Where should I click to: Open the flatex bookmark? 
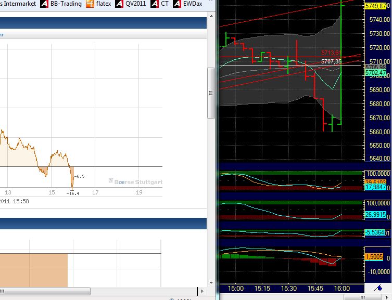point(104,4)
